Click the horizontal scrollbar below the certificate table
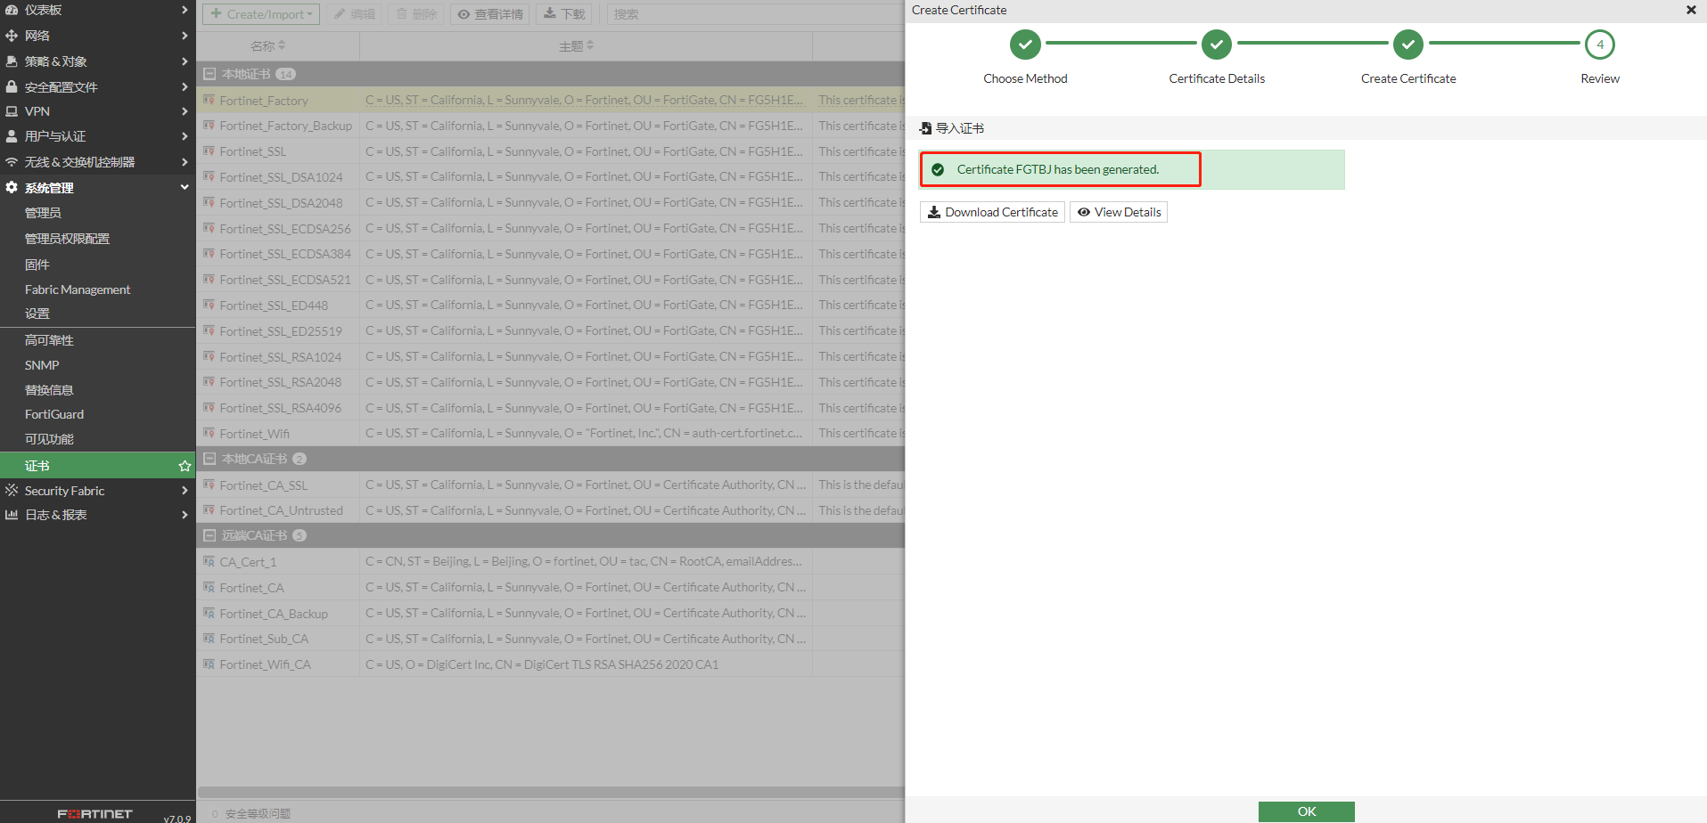The height and width of the screenshot is (823, 1707). [x=551, y=792]
